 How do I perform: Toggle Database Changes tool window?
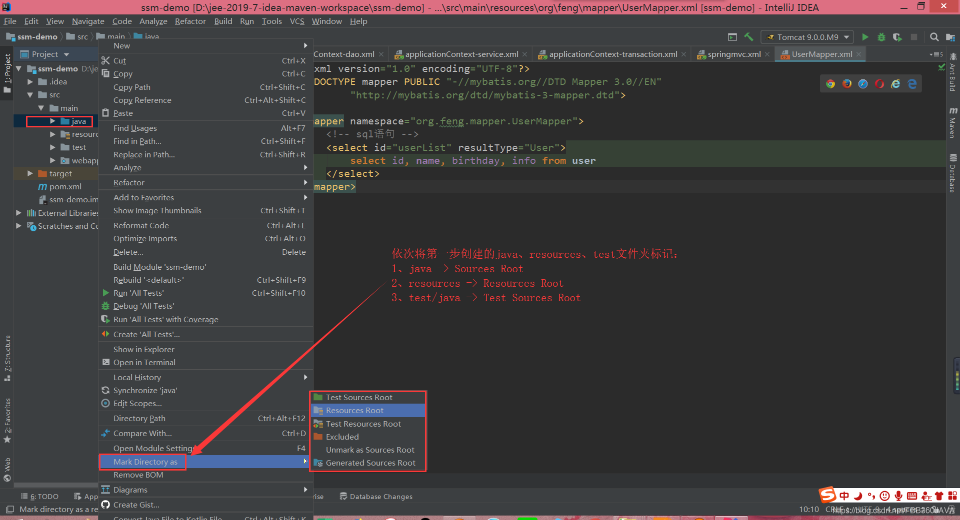tap(376, 497)
